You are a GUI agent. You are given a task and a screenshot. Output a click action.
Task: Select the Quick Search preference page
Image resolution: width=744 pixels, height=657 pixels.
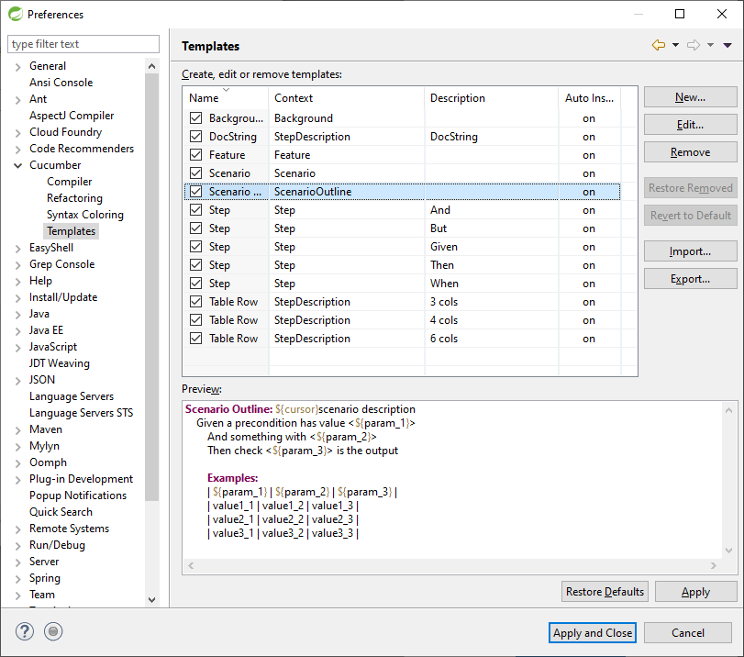pos(61,512)
